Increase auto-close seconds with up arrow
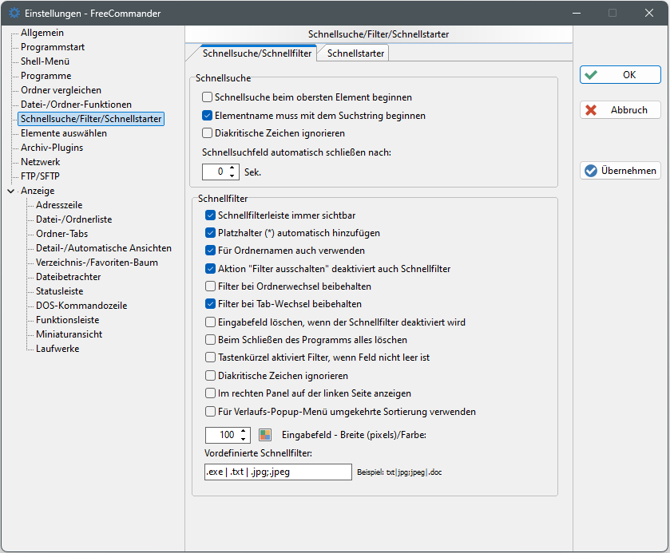 232,168
